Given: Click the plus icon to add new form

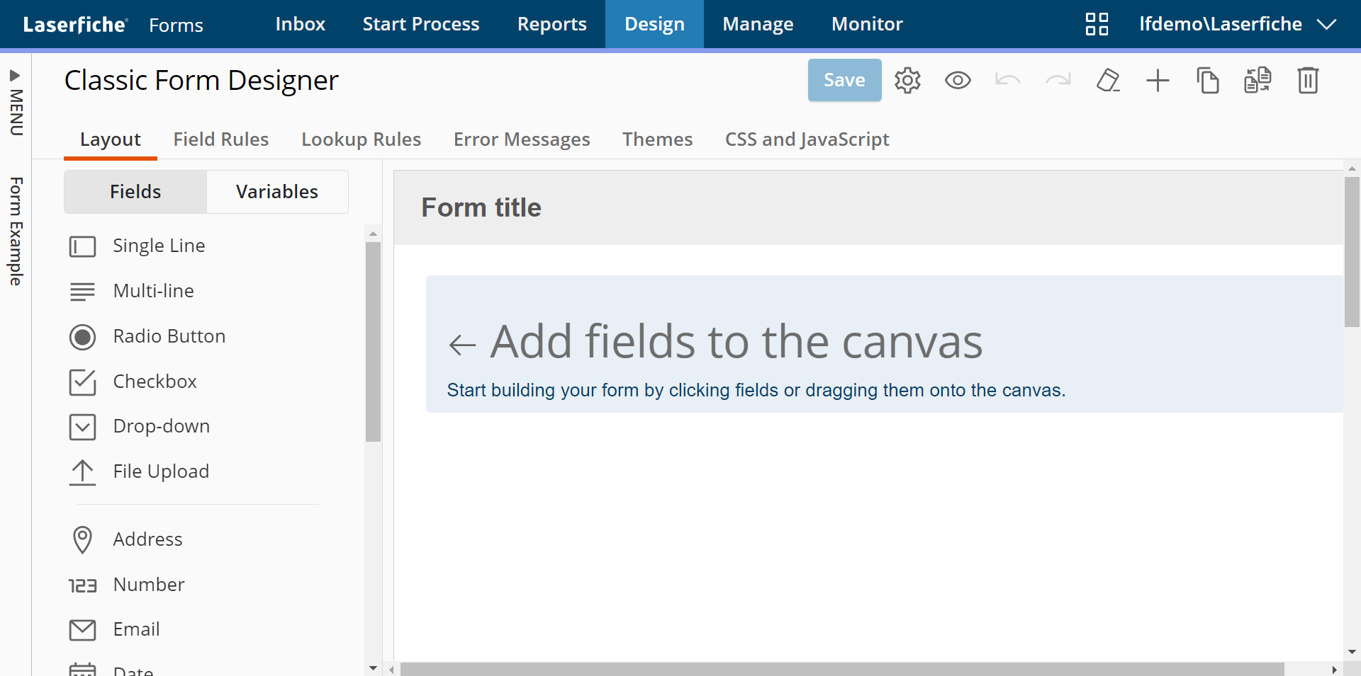Looking at the screenshot, I should coord(1158,81).
